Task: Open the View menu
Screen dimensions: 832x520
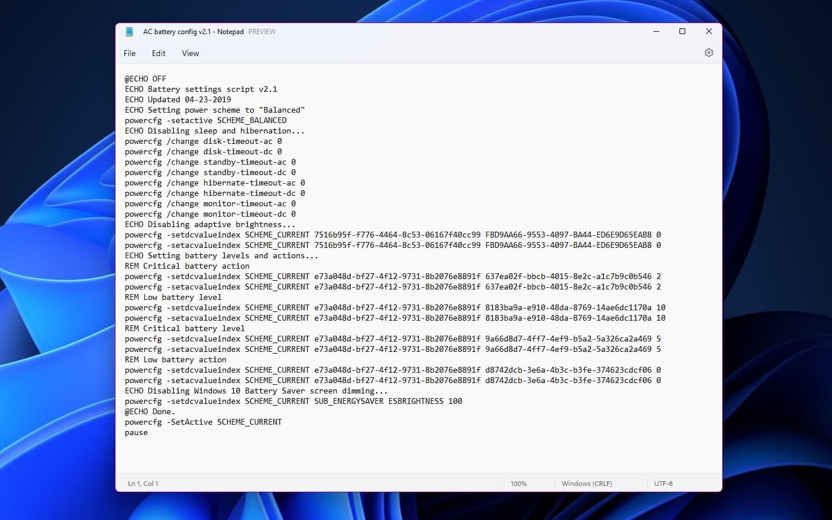Action: [190, 53]
